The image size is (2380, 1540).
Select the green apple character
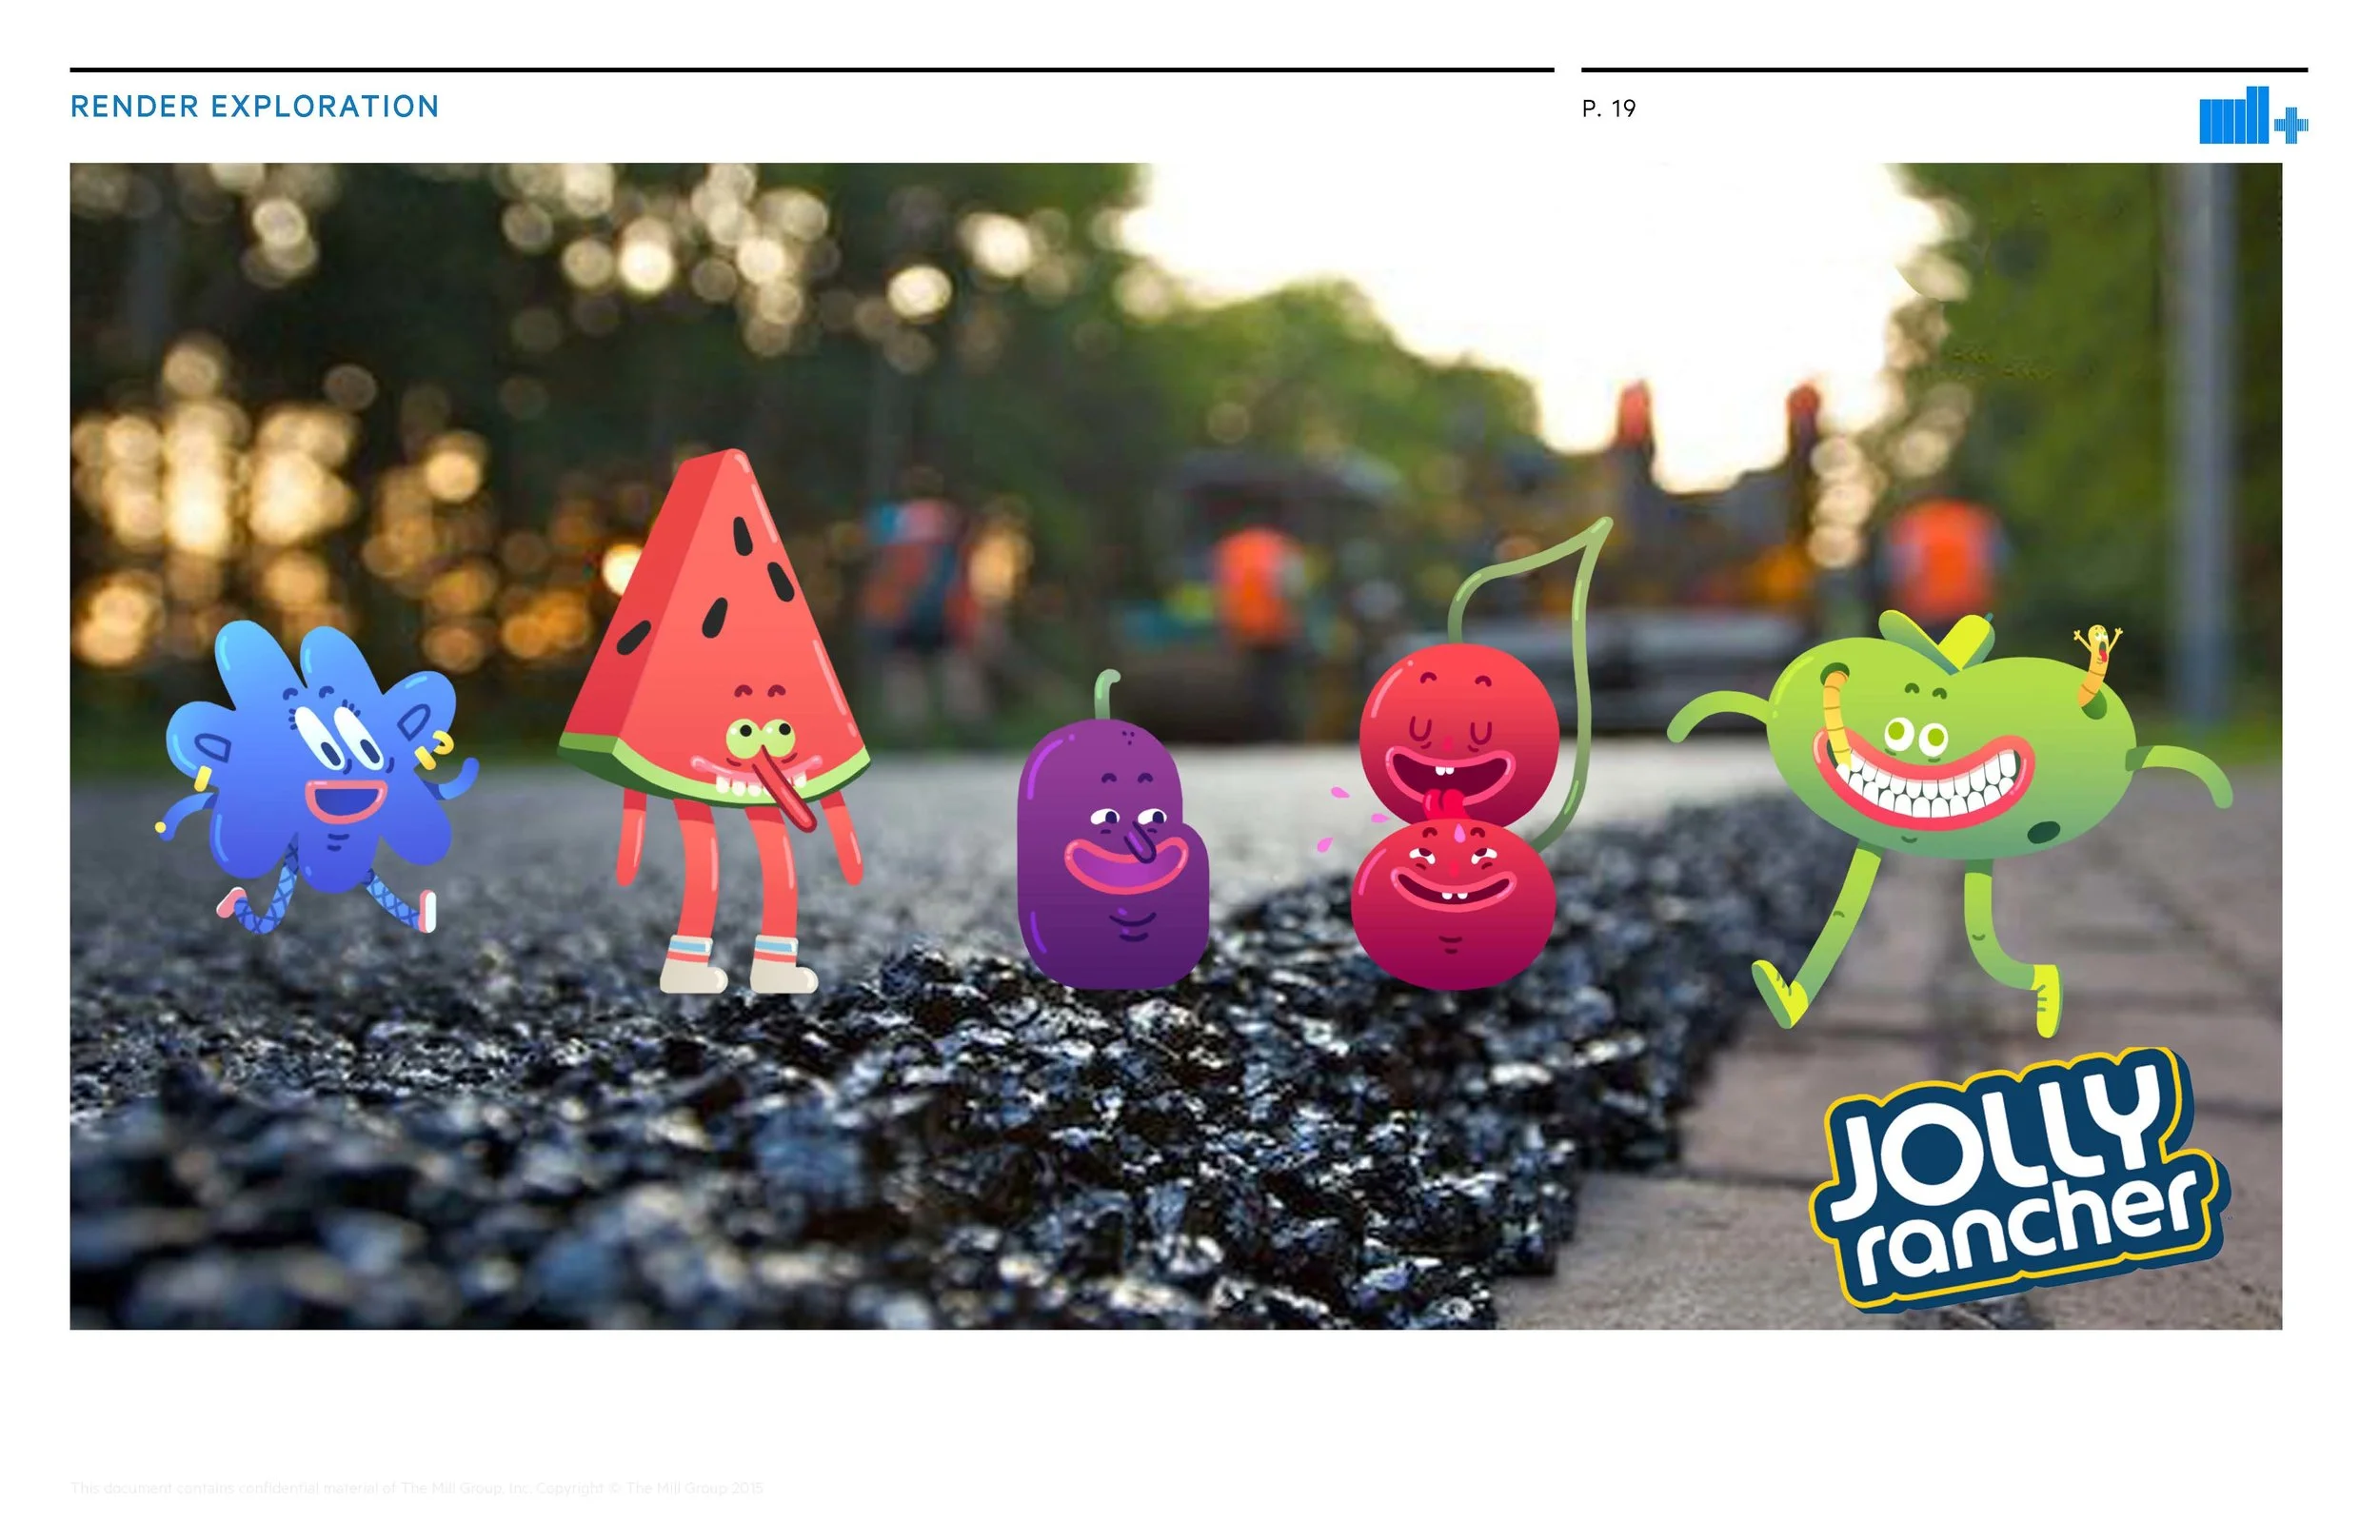click(1950, 823)
